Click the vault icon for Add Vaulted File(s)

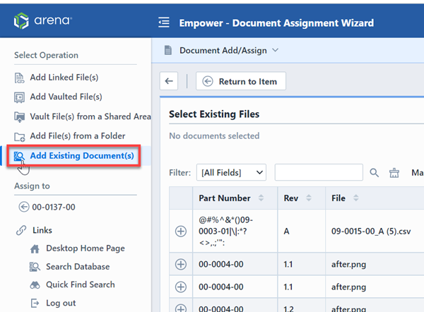pos(19,97)
